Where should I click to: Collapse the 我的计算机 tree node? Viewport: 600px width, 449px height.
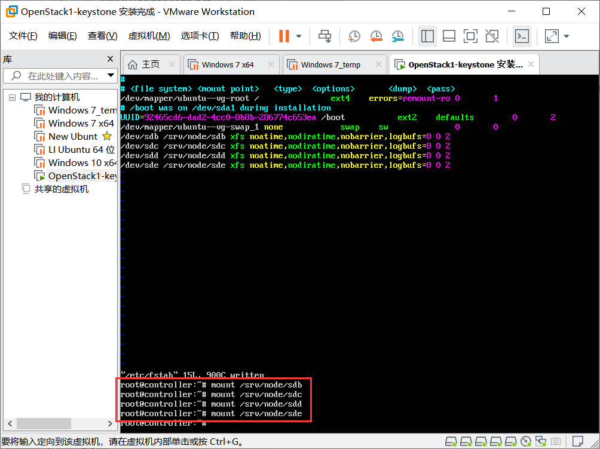[12, 97]
